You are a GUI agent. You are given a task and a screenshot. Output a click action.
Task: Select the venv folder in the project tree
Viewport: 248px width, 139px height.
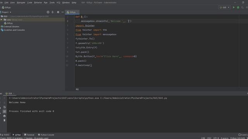9,20
